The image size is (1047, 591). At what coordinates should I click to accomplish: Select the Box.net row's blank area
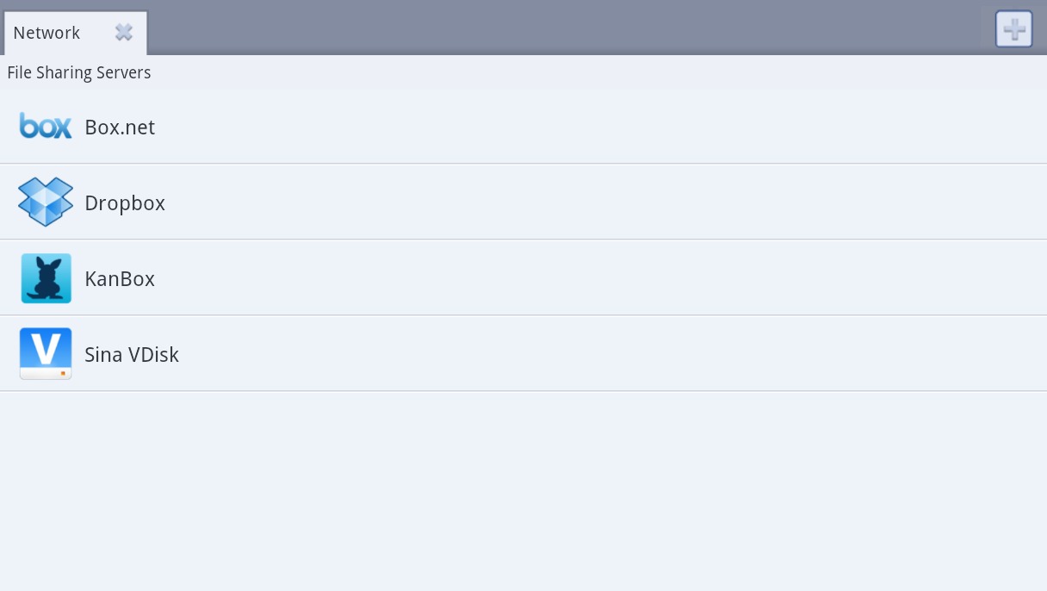[x=603, y=127]
